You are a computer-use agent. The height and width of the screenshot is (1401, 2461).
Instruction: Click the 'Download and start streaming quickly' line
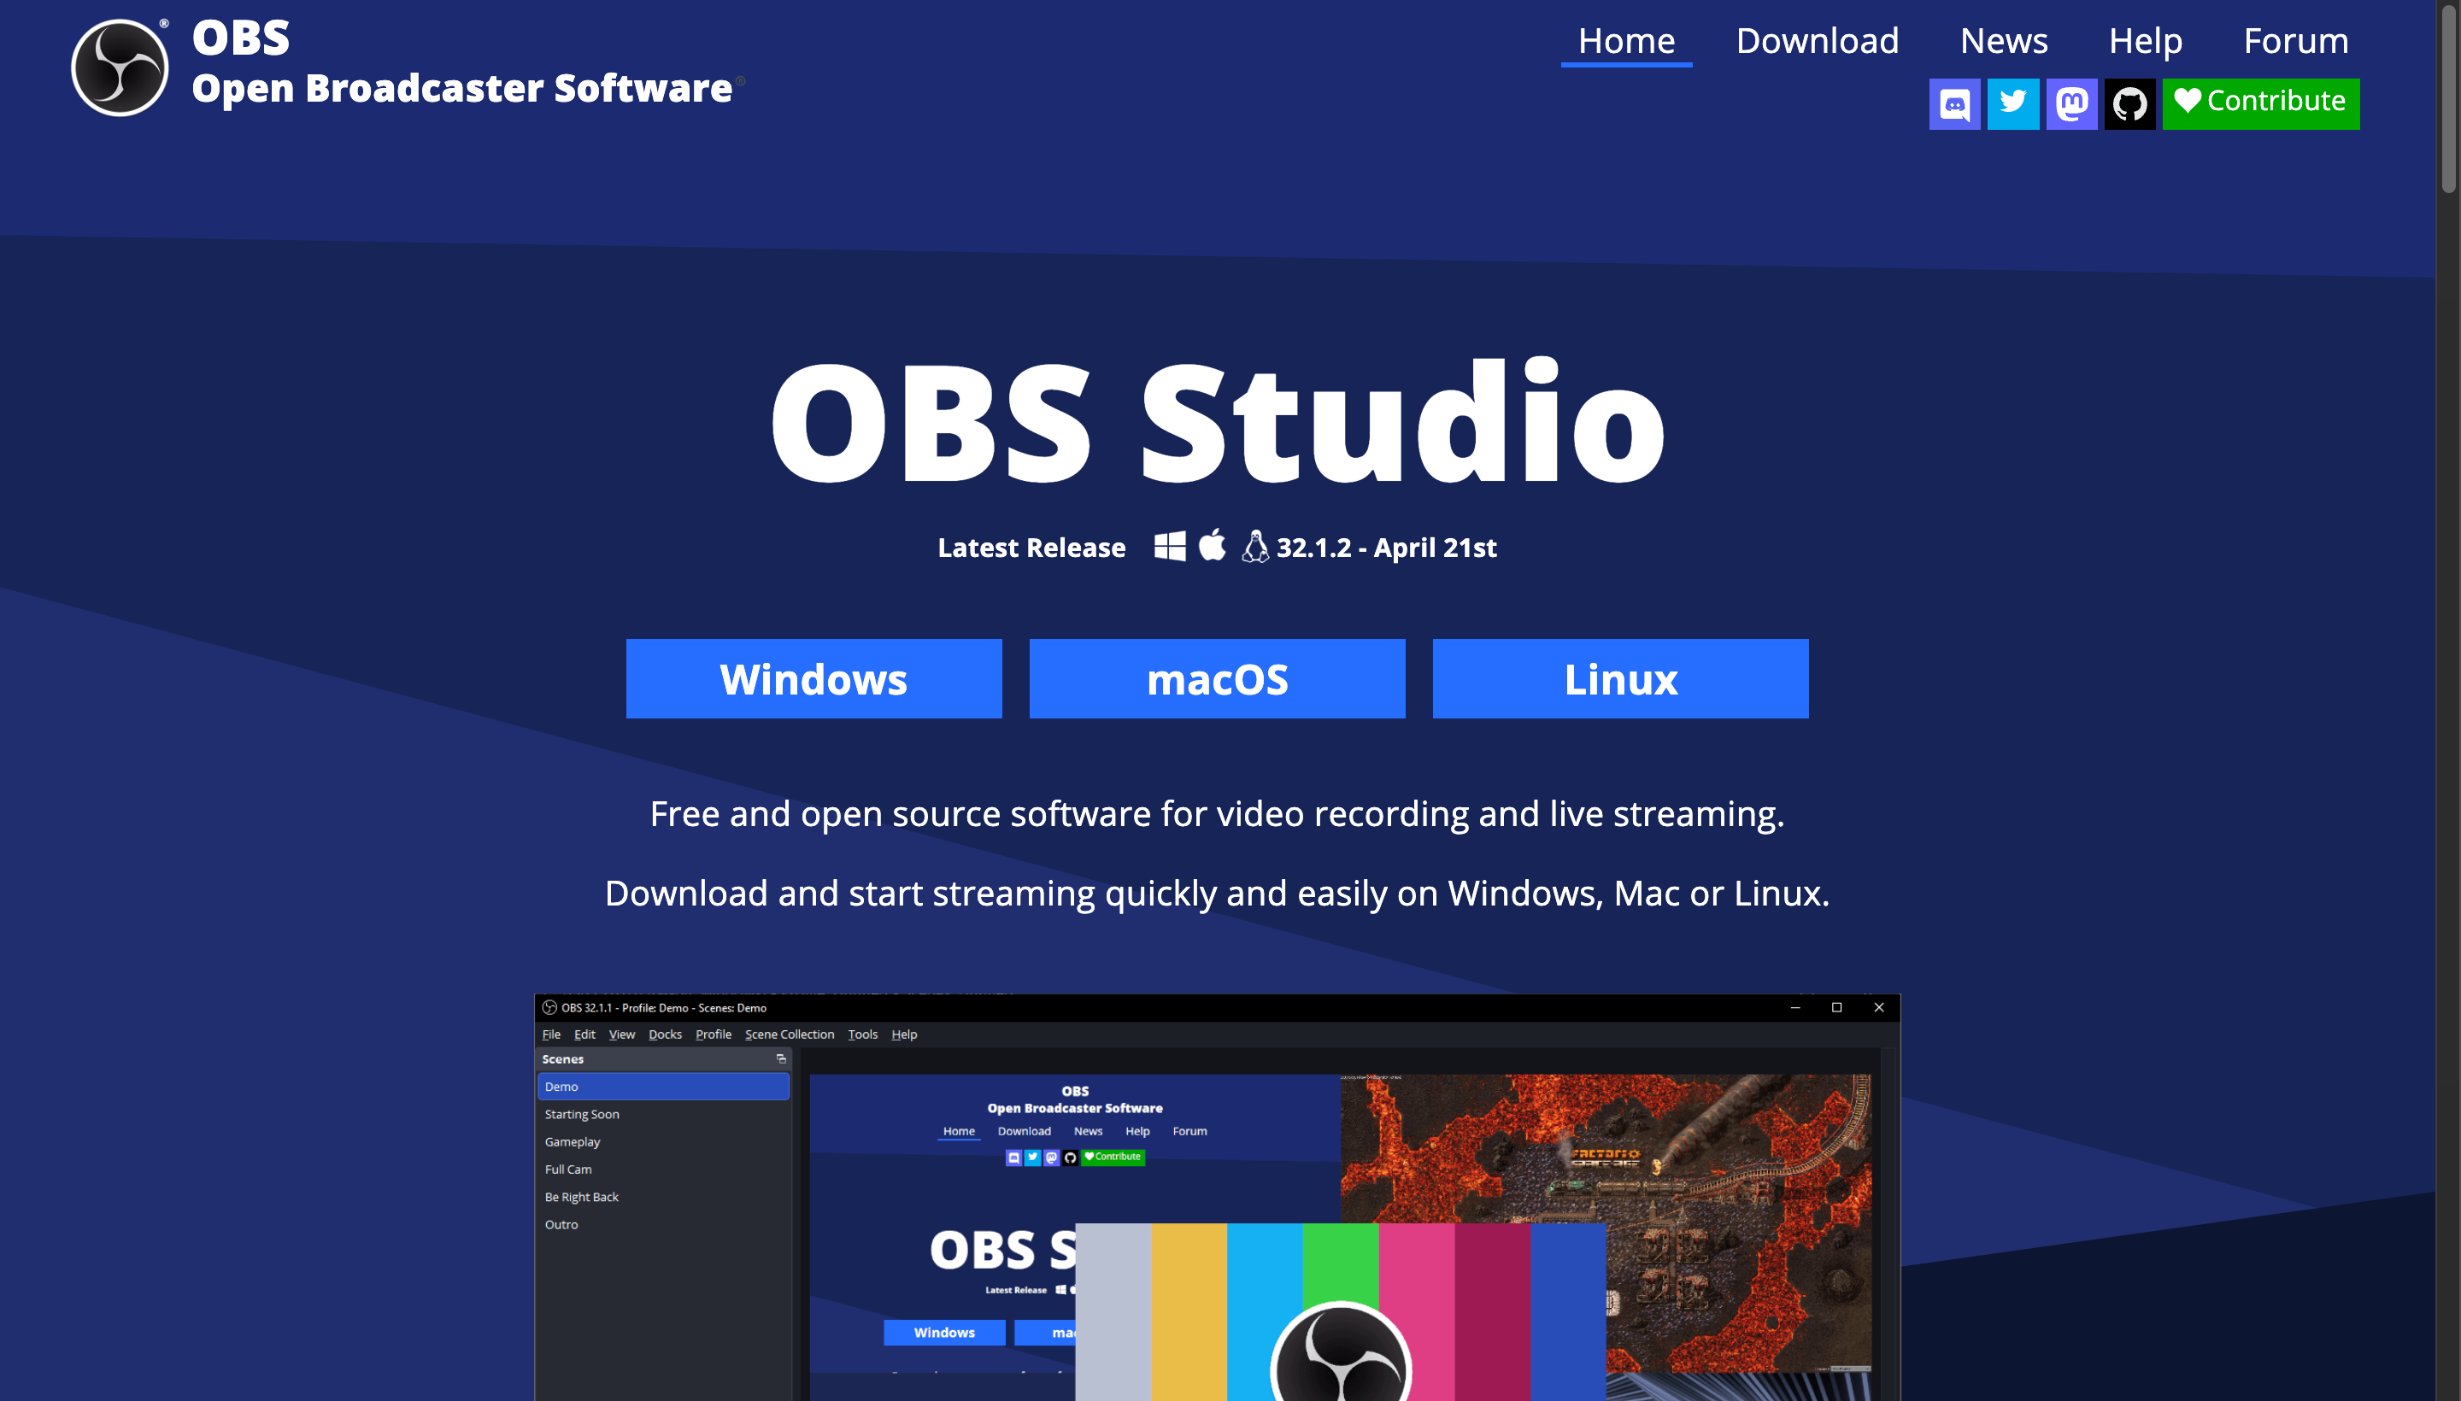click(x=1217, y=893)
